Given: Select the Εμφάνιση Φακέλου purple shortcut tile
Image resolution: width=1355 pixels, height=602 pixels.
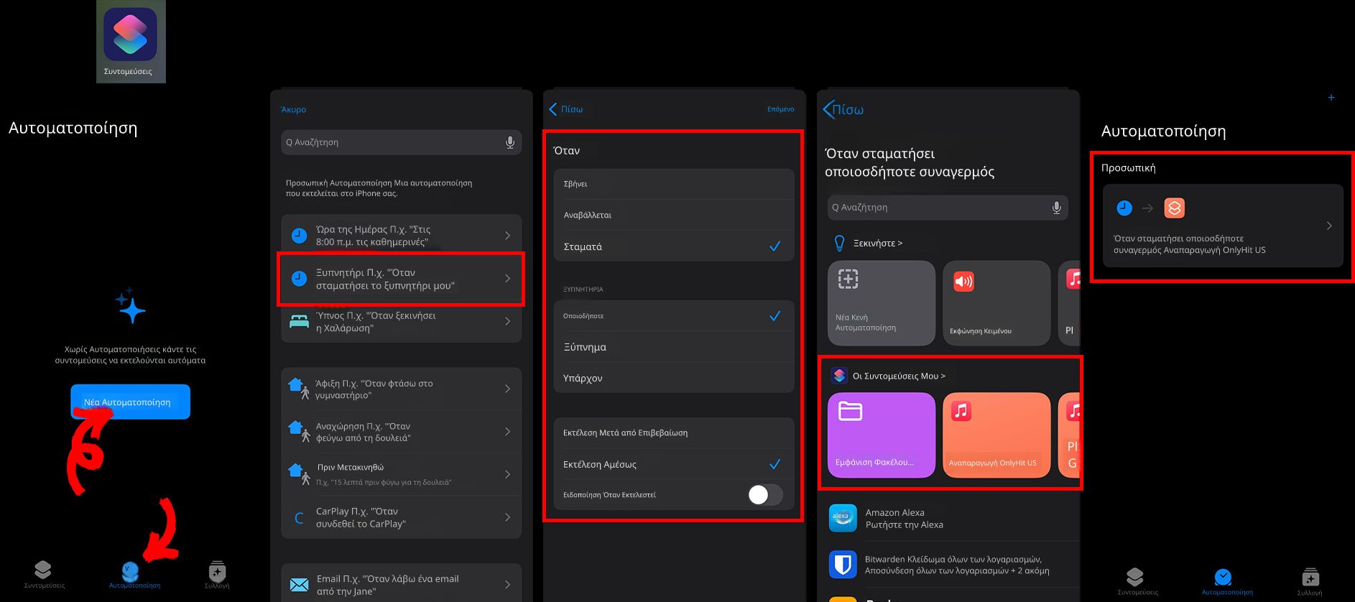Looking at the screenshot, I should click(881, 435).
